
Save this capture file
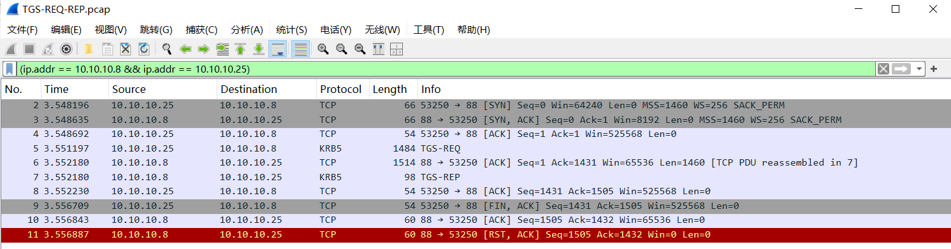(x=107, y=49)
